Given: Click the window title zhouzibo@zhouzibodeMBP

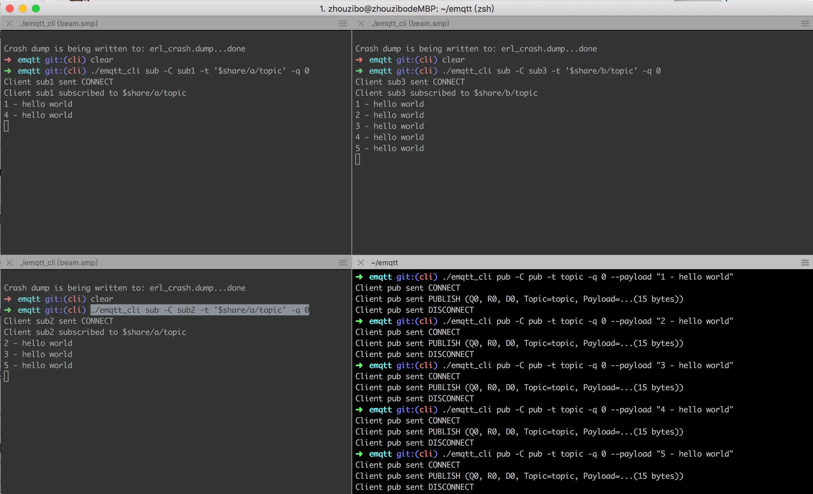Looking at the screenshot, I should pos(406,8).
